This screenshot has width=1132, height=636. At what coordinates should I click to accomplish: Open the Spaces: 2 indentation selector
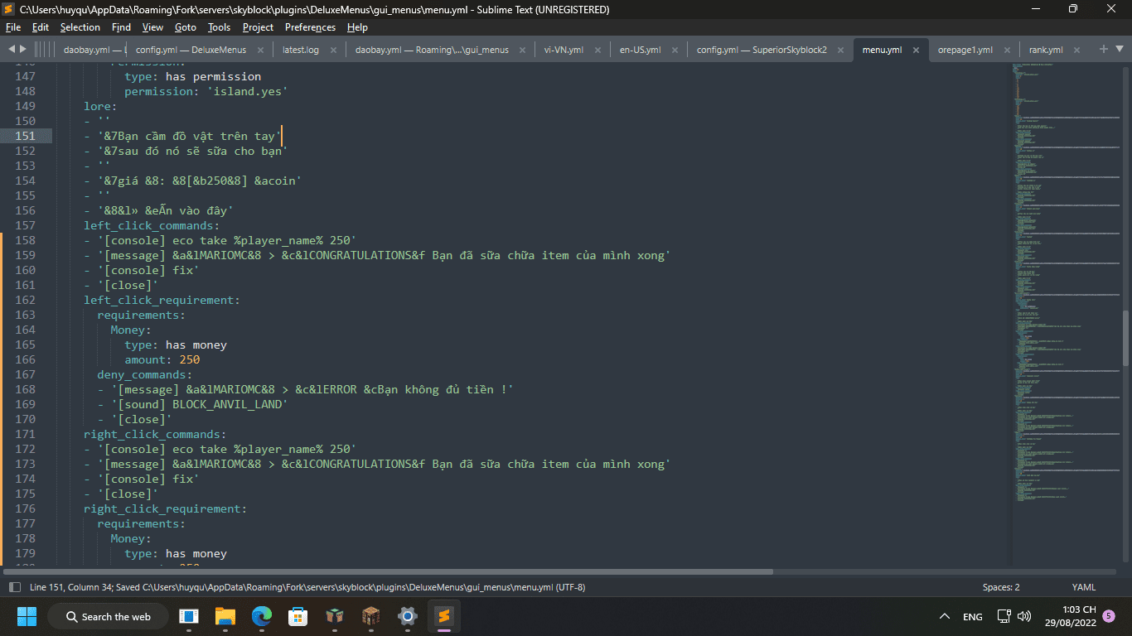click(1000, 587)
